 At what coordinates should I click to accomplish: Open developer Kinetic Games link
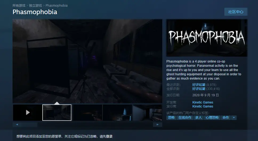203,102
